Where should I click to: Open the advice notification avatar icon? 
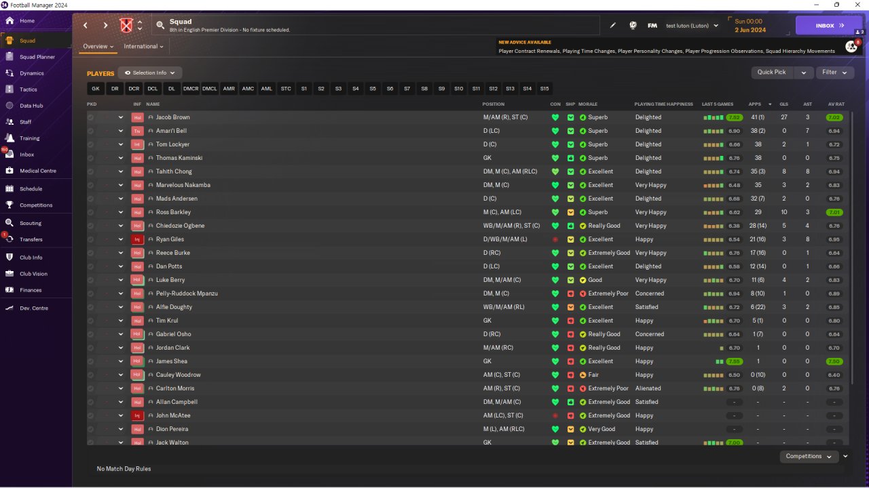851,46
